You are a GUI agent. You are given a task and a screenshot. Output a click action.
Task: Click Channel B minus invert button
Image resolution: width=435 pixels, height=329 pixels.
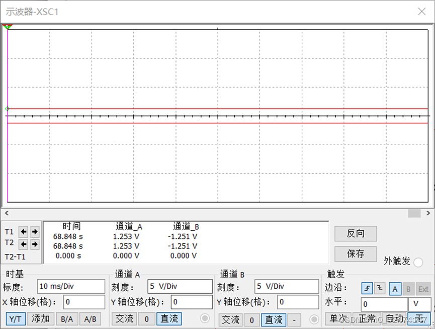click(x=294, y=320)
